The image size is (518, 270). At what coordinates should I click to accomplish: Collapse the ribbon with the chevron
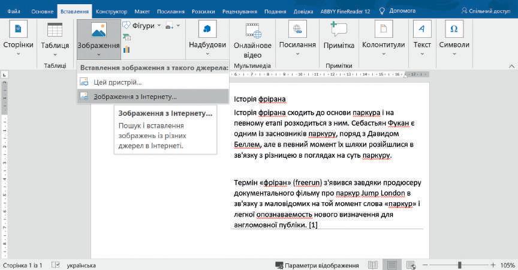tap(511, 66)
